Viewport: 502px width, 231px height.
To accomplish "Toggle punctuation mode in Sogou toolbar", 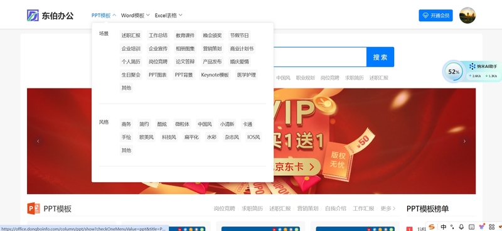I will [452, 227].
